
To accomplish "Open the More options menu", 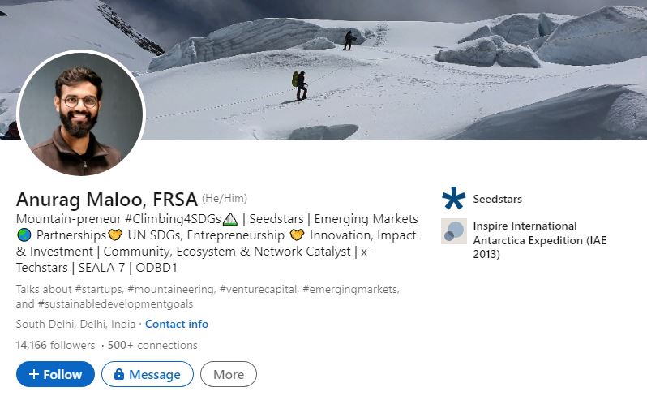I will click(229, 374).
